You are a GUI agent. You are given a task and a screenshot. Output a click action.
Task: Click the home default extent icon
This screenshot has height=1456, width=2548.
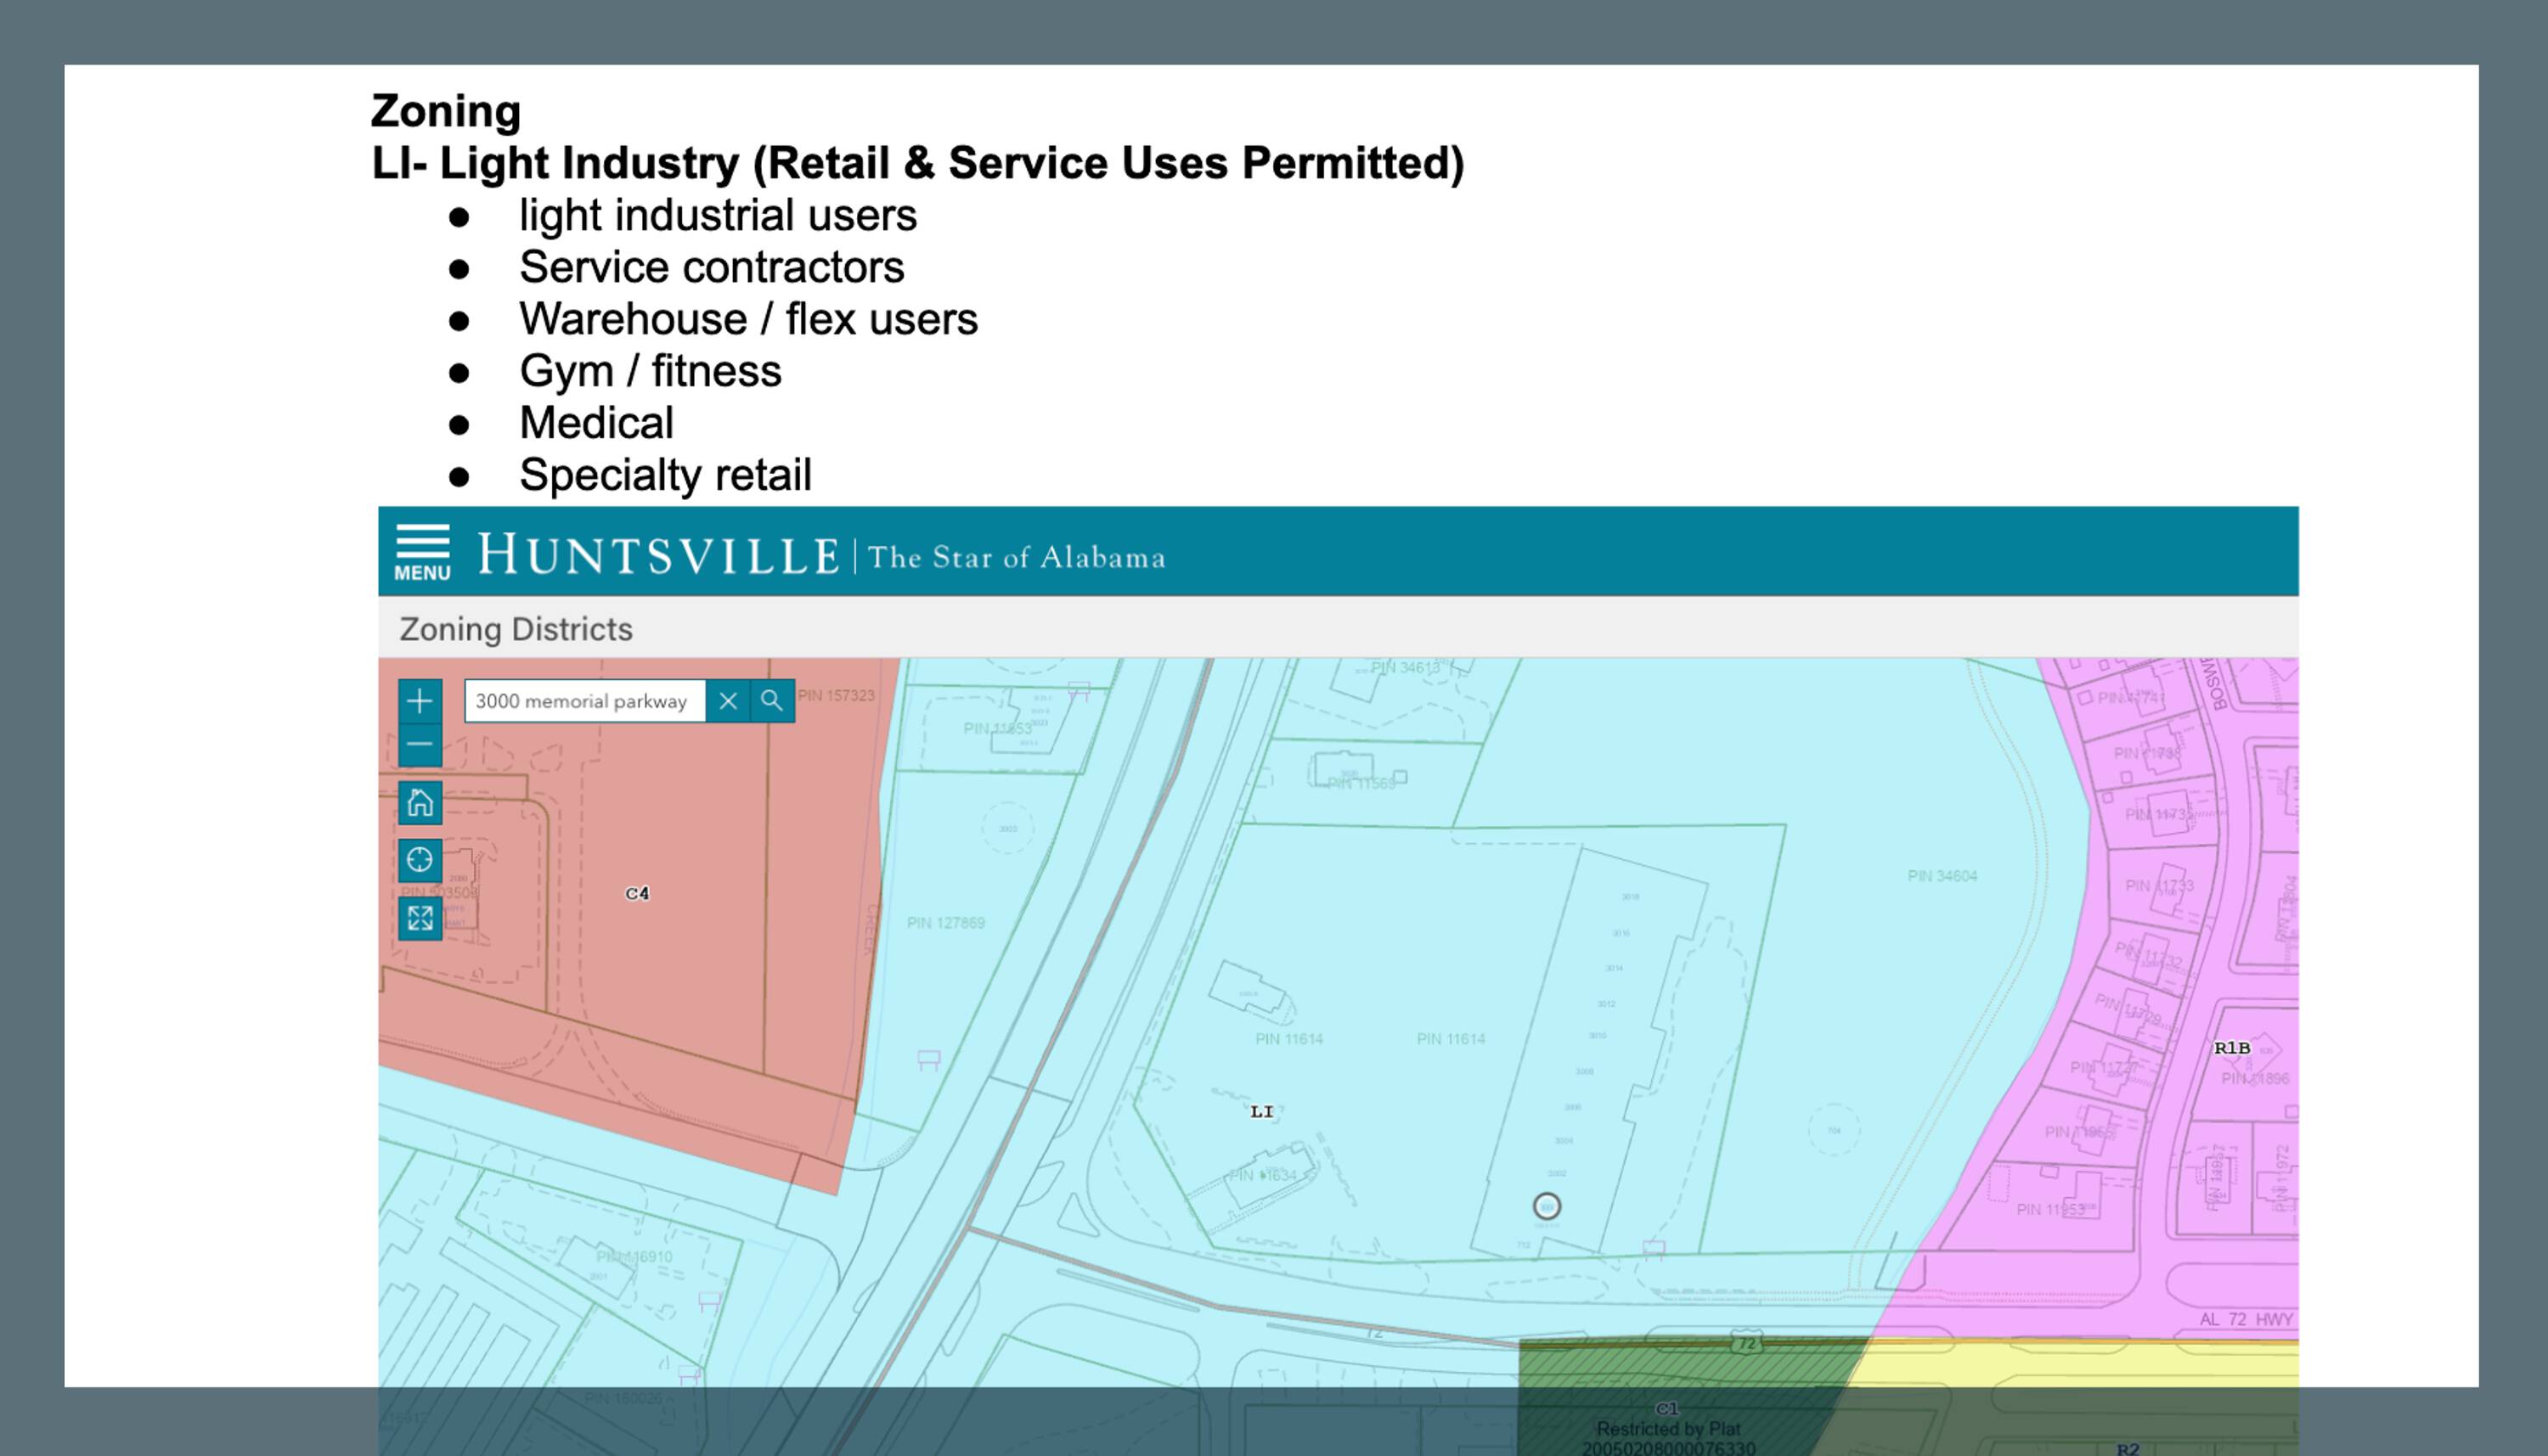click(420, 803)
